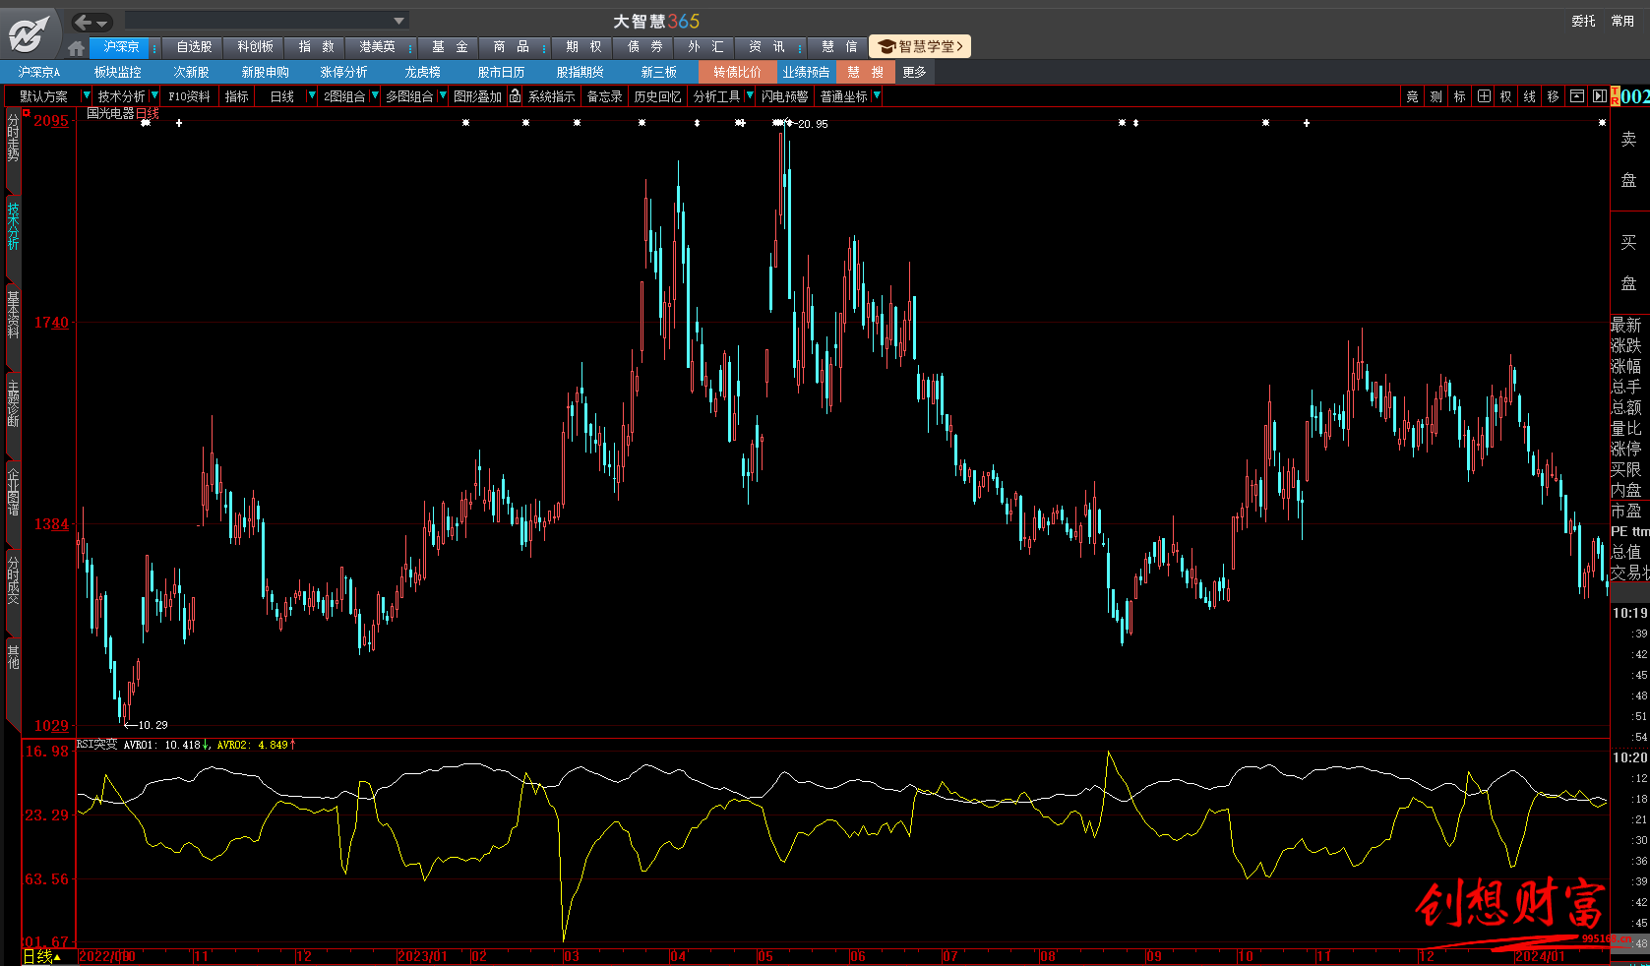Image resolution: width=1650 pixels, height=966 pixels.
Task: Click the 业绩预告 button
Action: click(806, 72)
